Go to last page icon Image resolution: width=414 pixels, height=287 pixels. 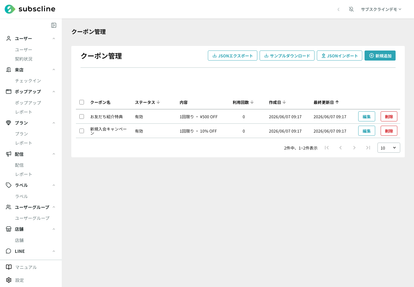[368, 148]
